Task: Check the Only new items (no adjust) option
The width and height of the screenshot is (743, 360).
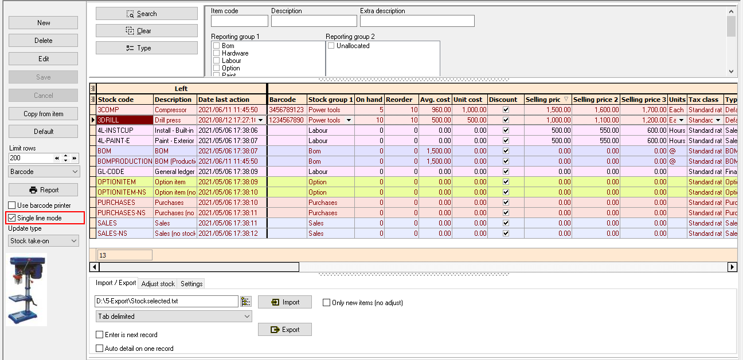Action: pos(326,302)
